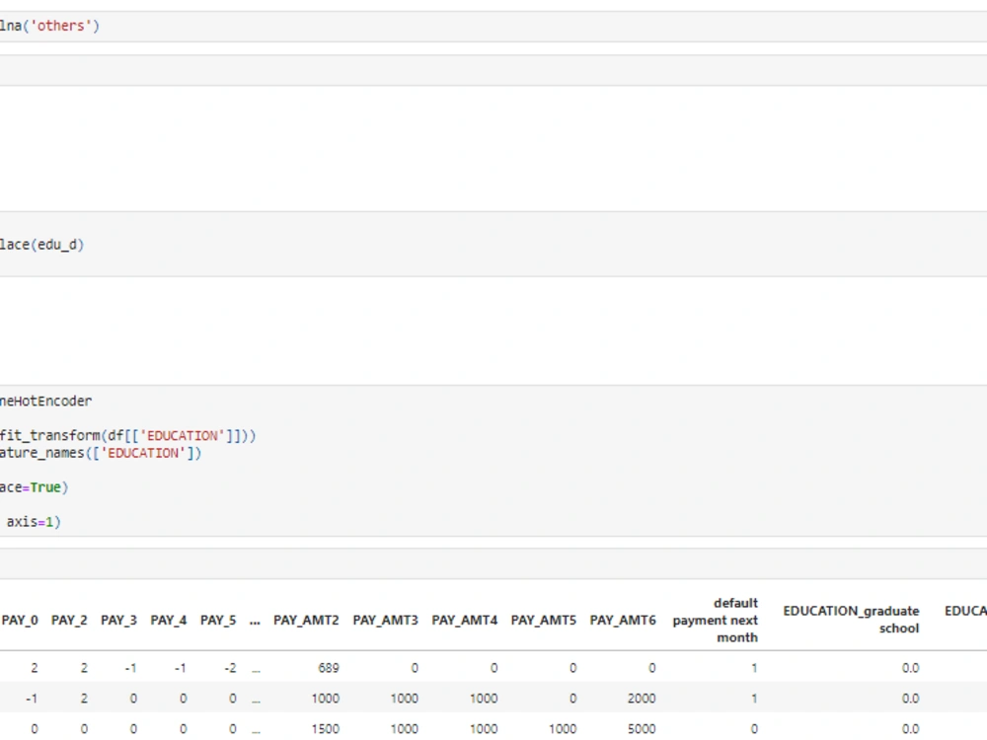Viewport: 987px width, 740px height.
Task: Click the 2000 value under PAY_AMT6
Action: 642,699
